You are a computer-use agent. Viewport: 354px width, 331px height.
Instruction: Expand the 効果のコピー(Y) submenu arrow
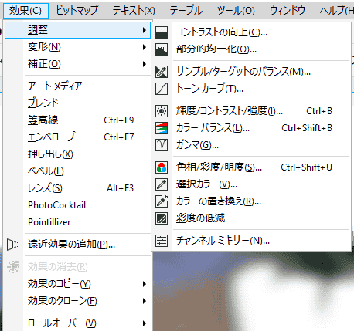(x=145, y=284)
